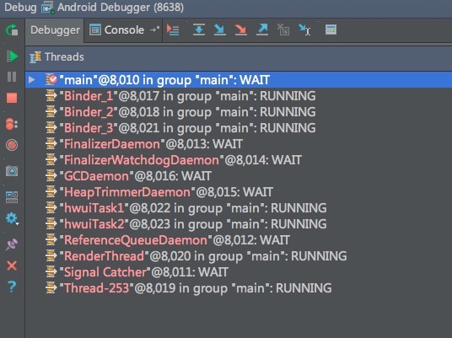Open help with the question mark icon
452x338 pixels.
tap(12, 287)
